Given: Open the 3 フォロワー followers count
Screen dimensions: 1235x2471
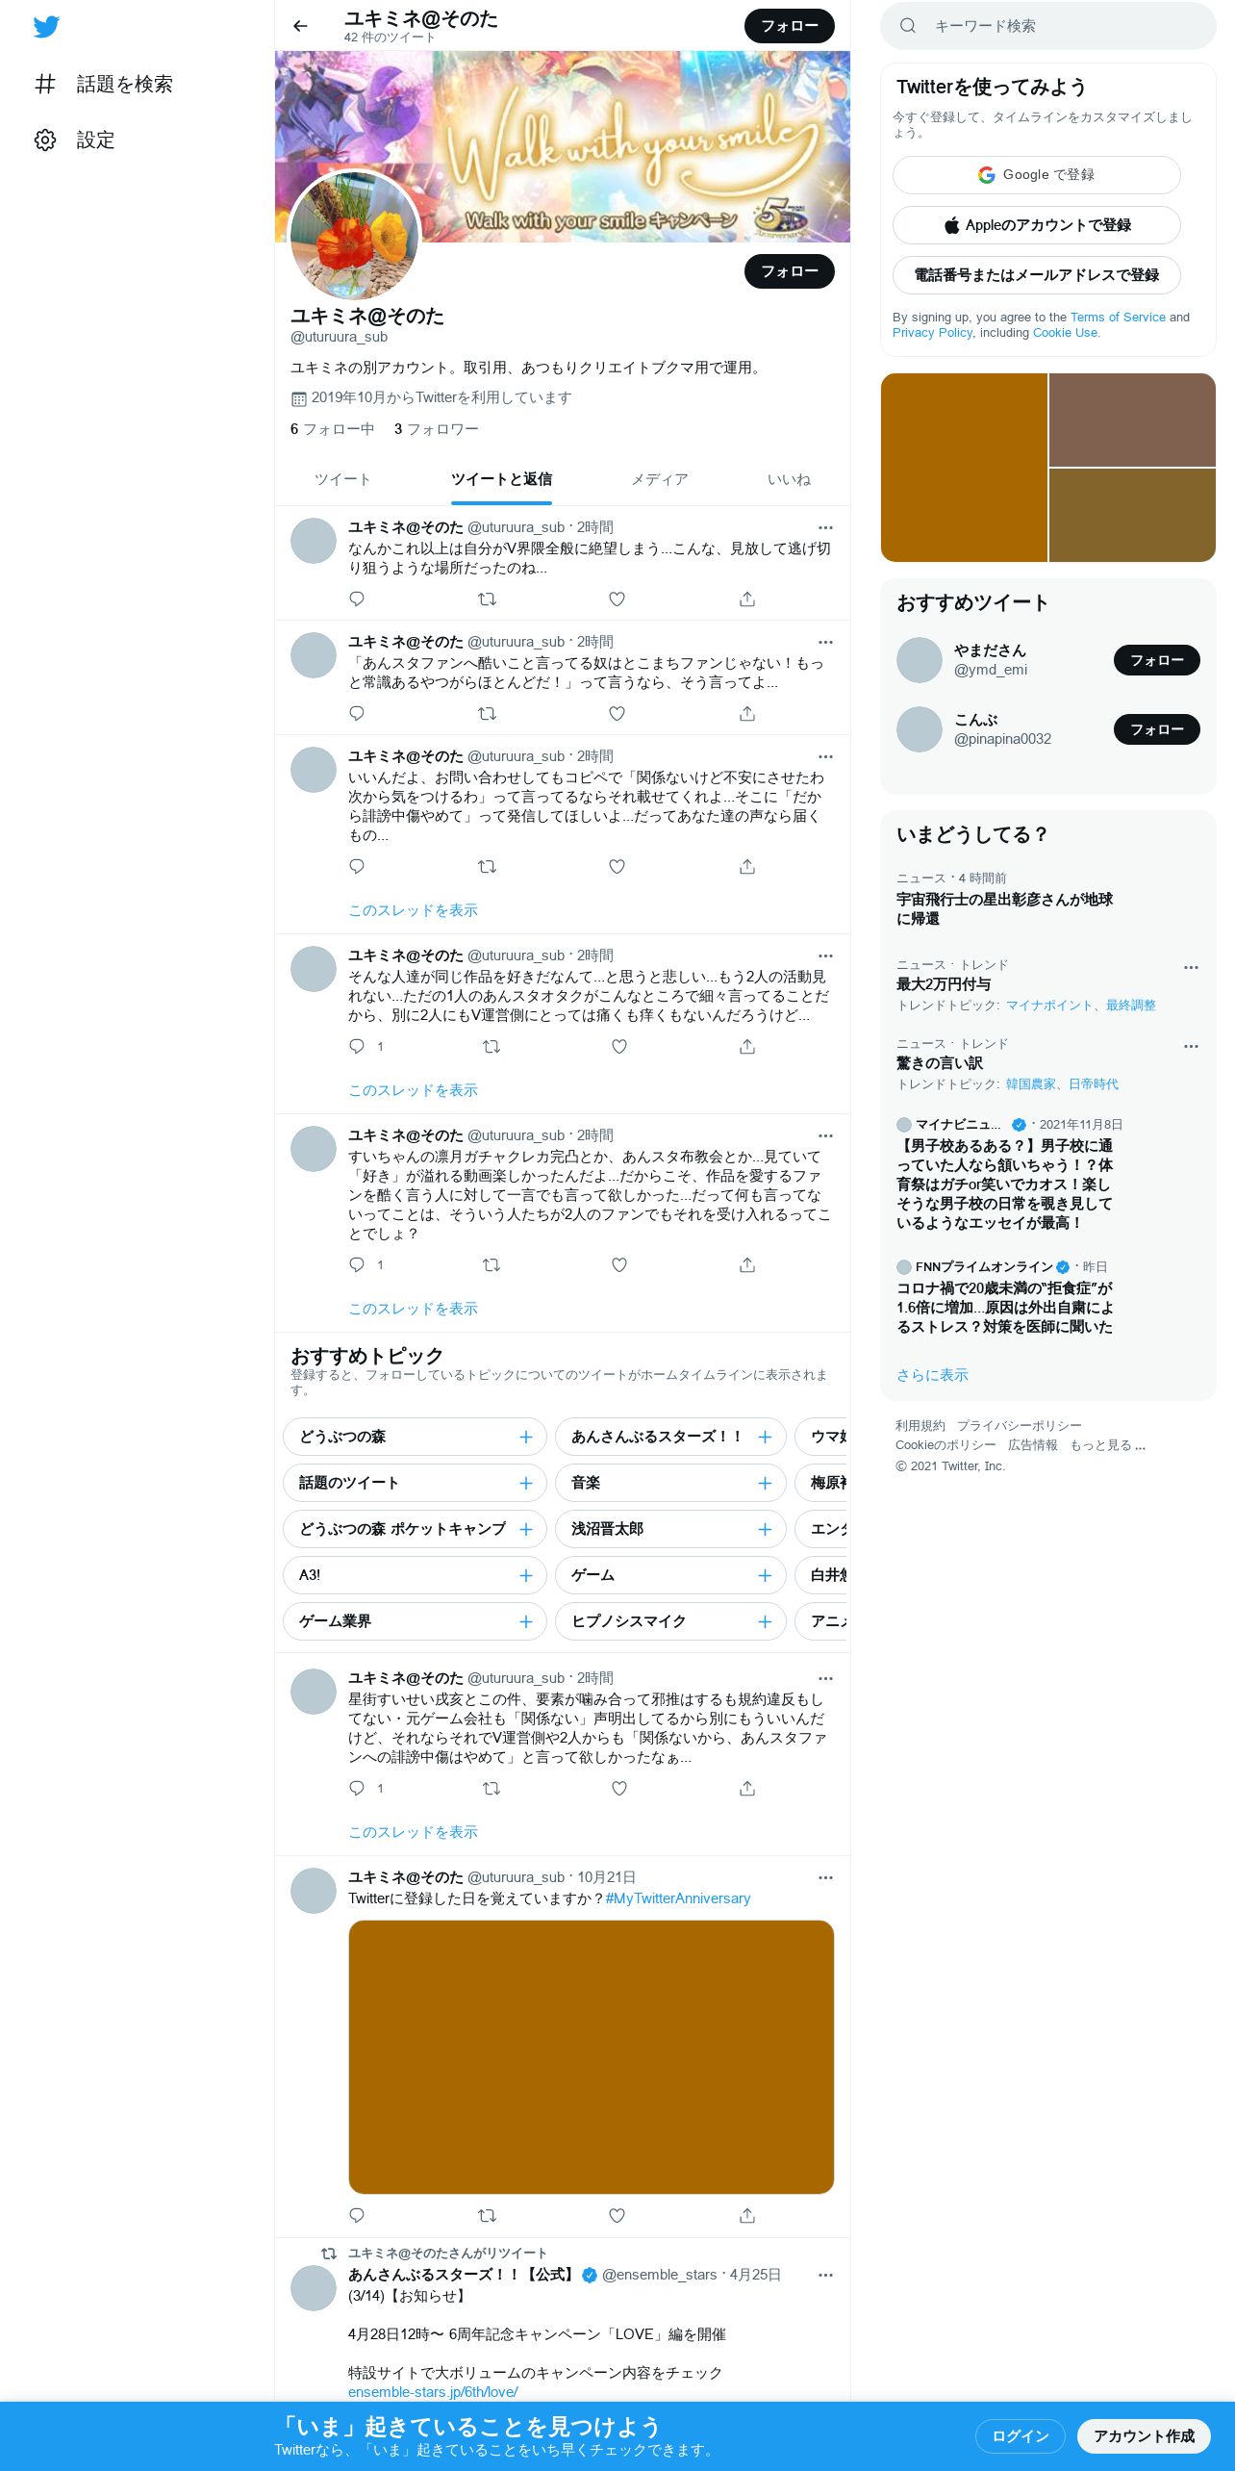Looking at the screenshot, I should click(436, 429).
